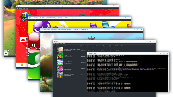The width and height of the screenshot is (173, 97).
Task: Minimize the main Ryujinx window
Action: pyautogui.click(x=147, y=41)
